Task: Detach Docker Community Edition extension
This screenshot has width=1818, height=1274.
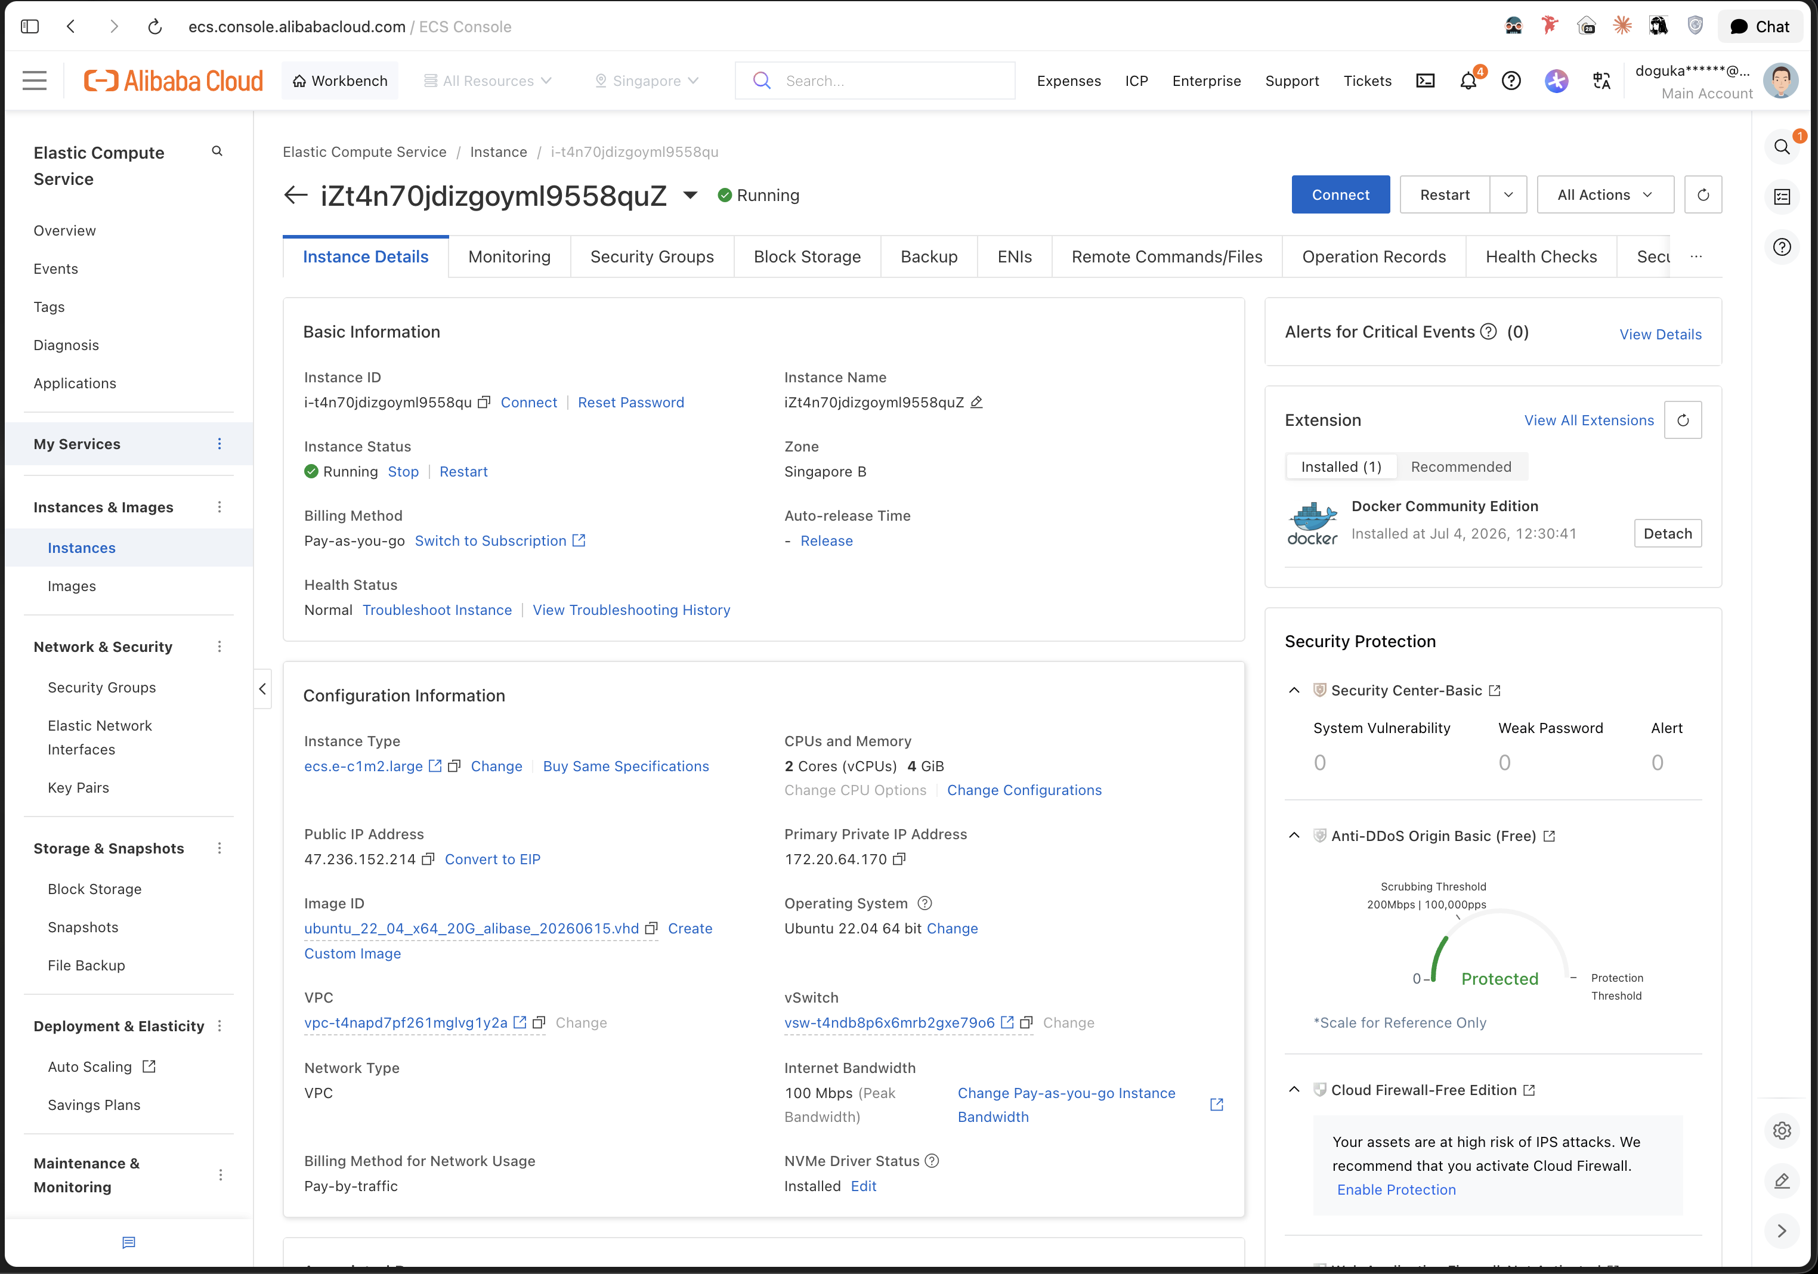Action: pos(1668,534)
